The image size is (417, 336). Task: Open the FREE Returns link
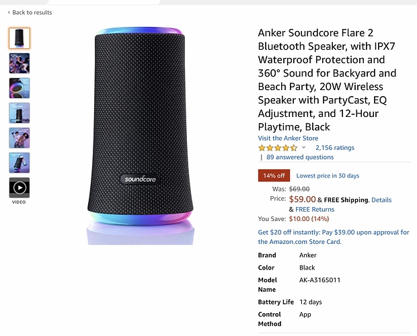click(315, 209)
